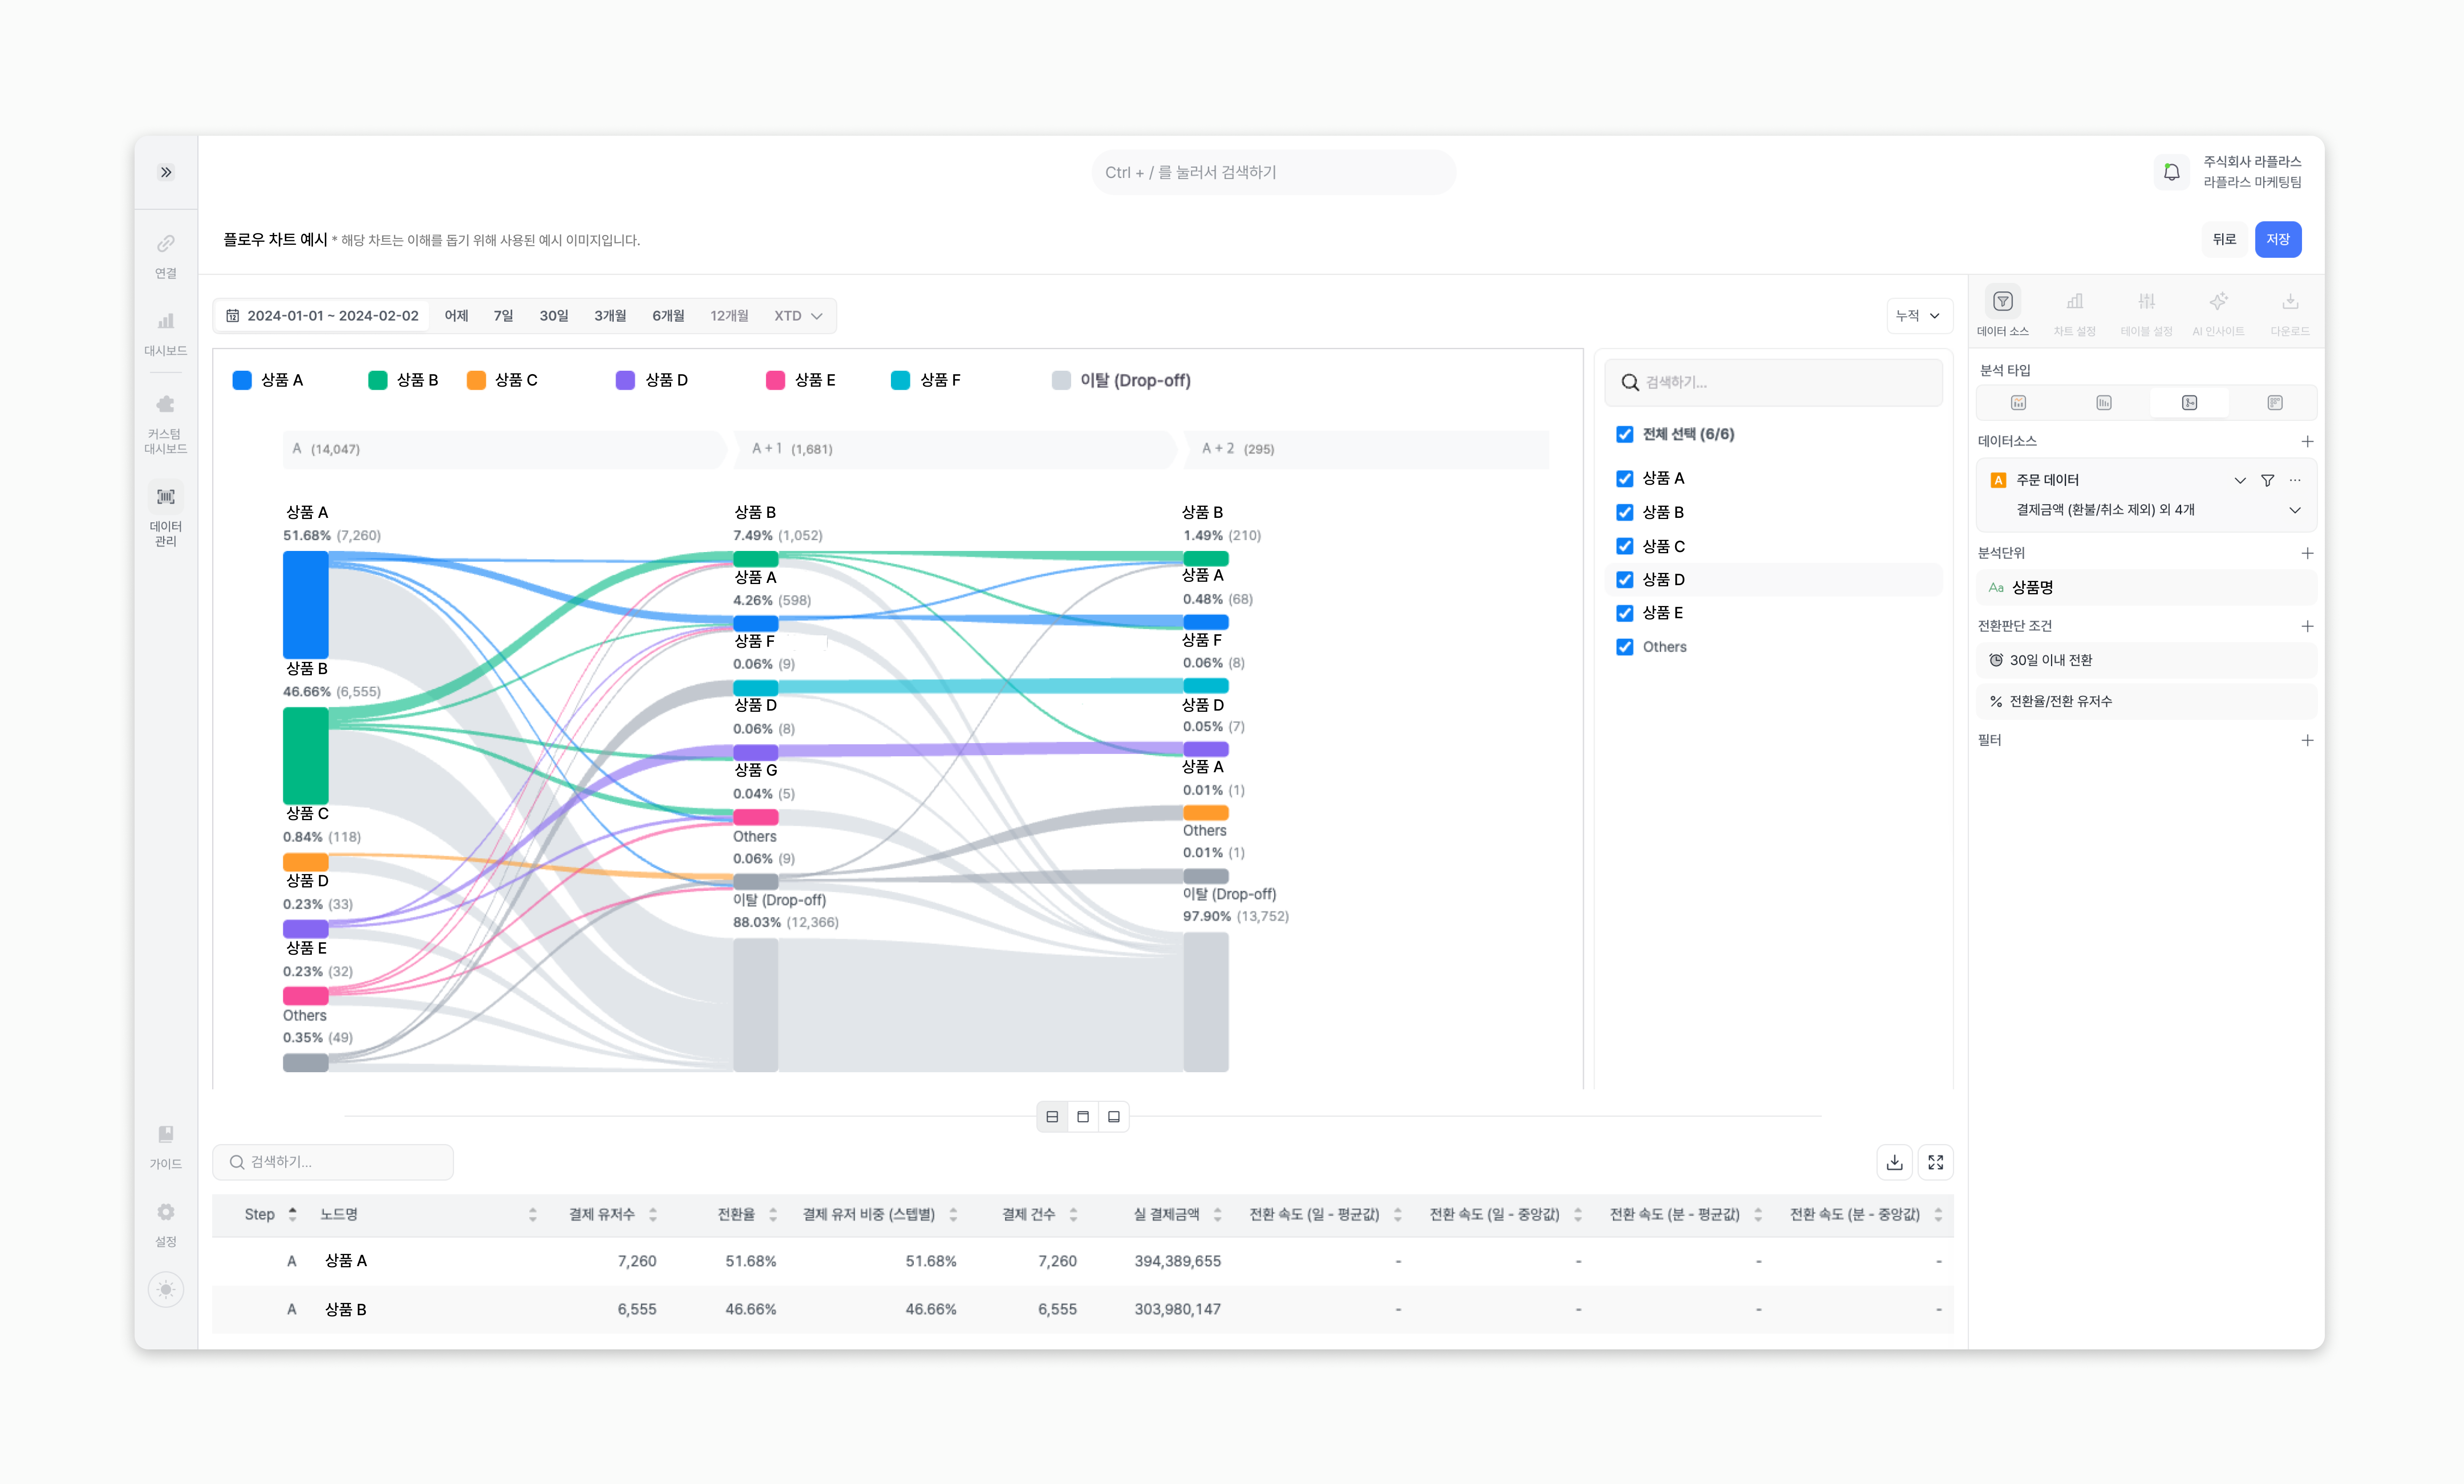The width and height of the screenshot is (2464, 1484).
Task: Click the top search bar field
Action: click(1273, 172)
